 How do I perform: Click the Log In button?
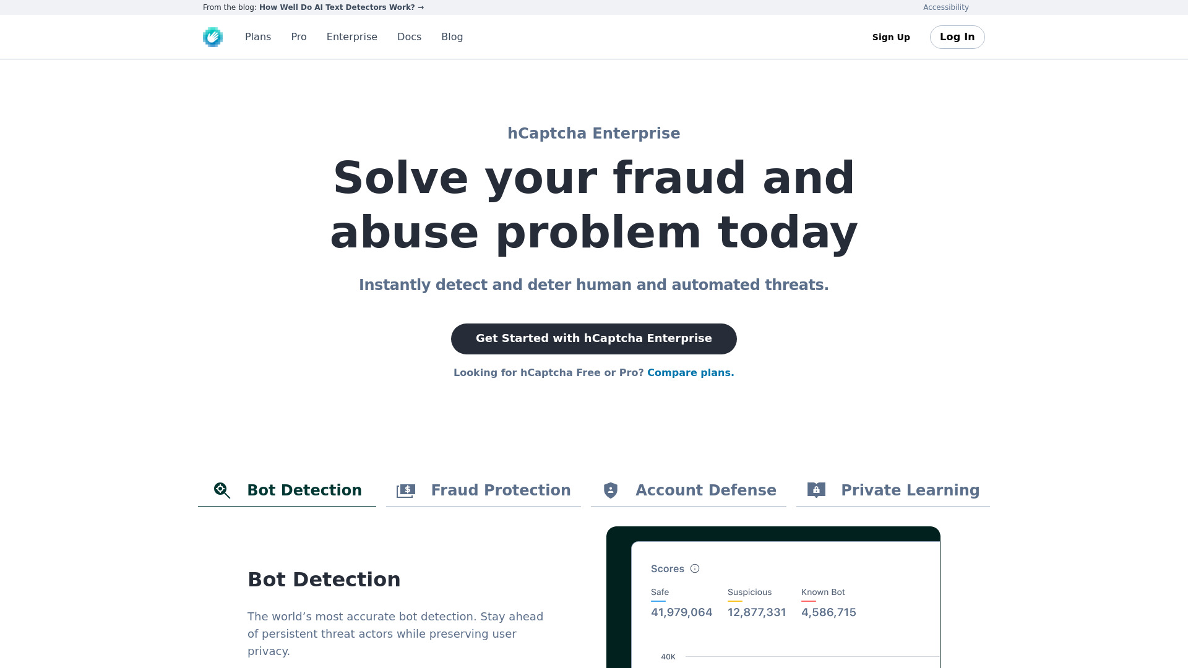click(x=957, y=36)
